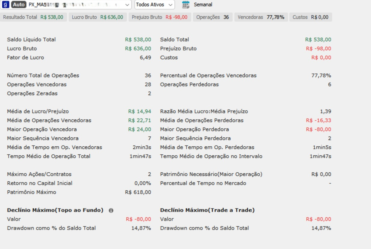This screenshot has height=249, width=371.
Task: Click the Tempo Médio de Operação no Intervalo label
Action: (211, 156)
